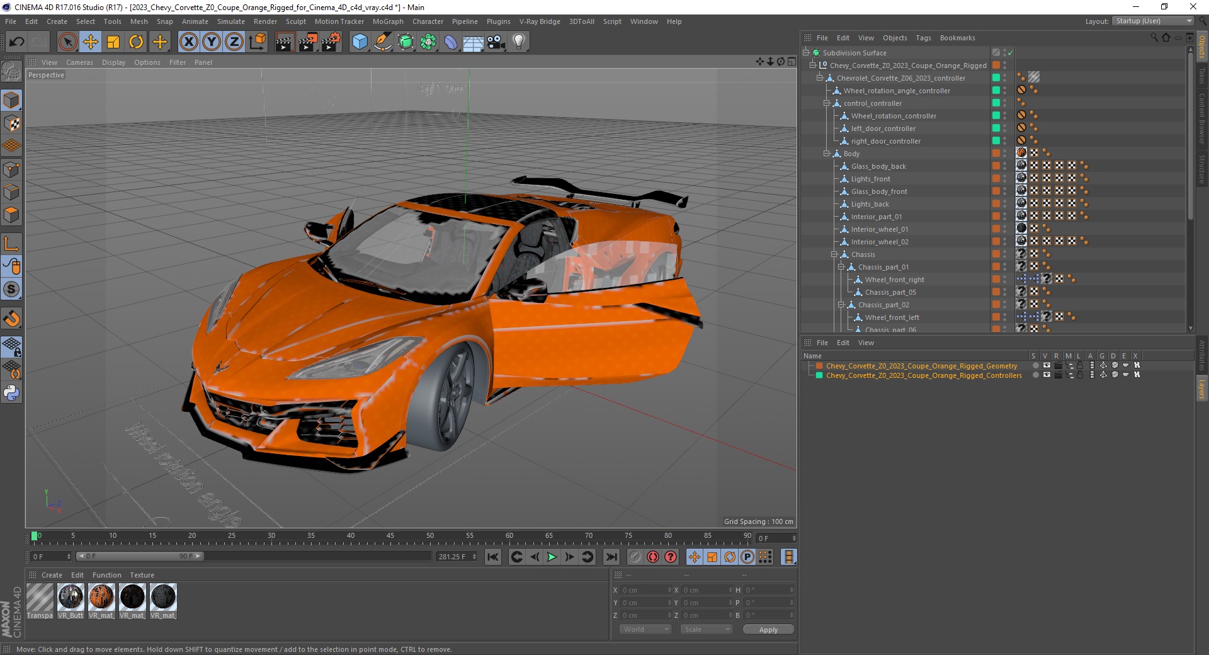Toggle autokeying button

click(653, 557)
